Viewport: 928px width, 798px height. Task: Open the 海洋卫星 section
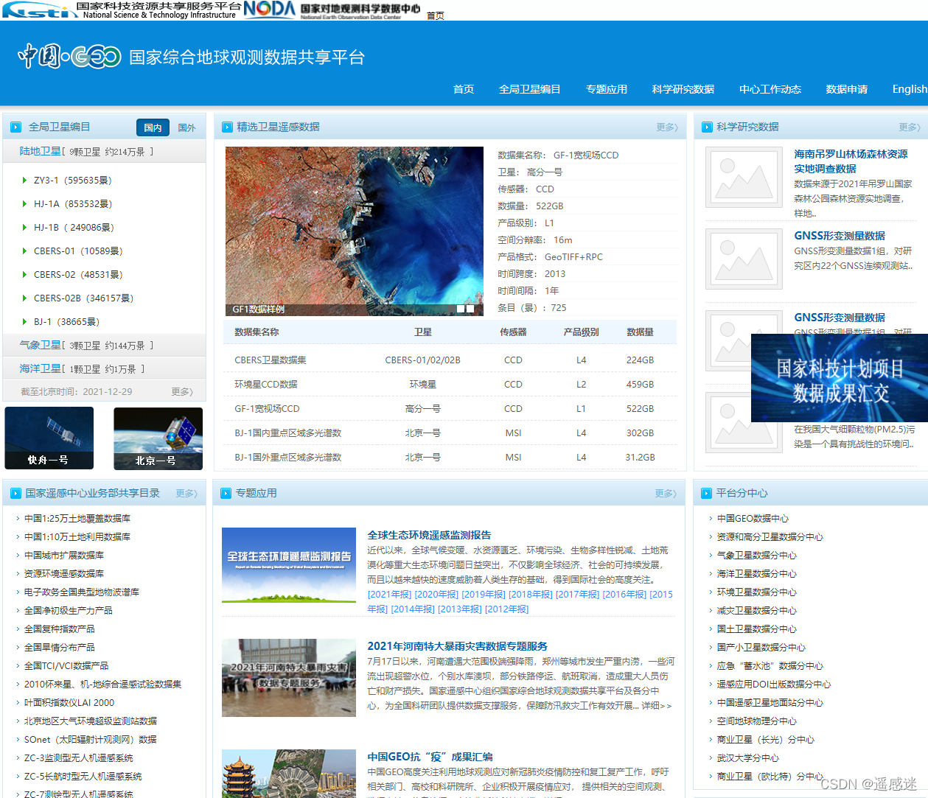[x=40, y=368]
